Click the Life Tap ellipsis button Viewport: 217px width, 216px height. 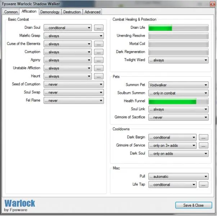click(x=204, y=185)
